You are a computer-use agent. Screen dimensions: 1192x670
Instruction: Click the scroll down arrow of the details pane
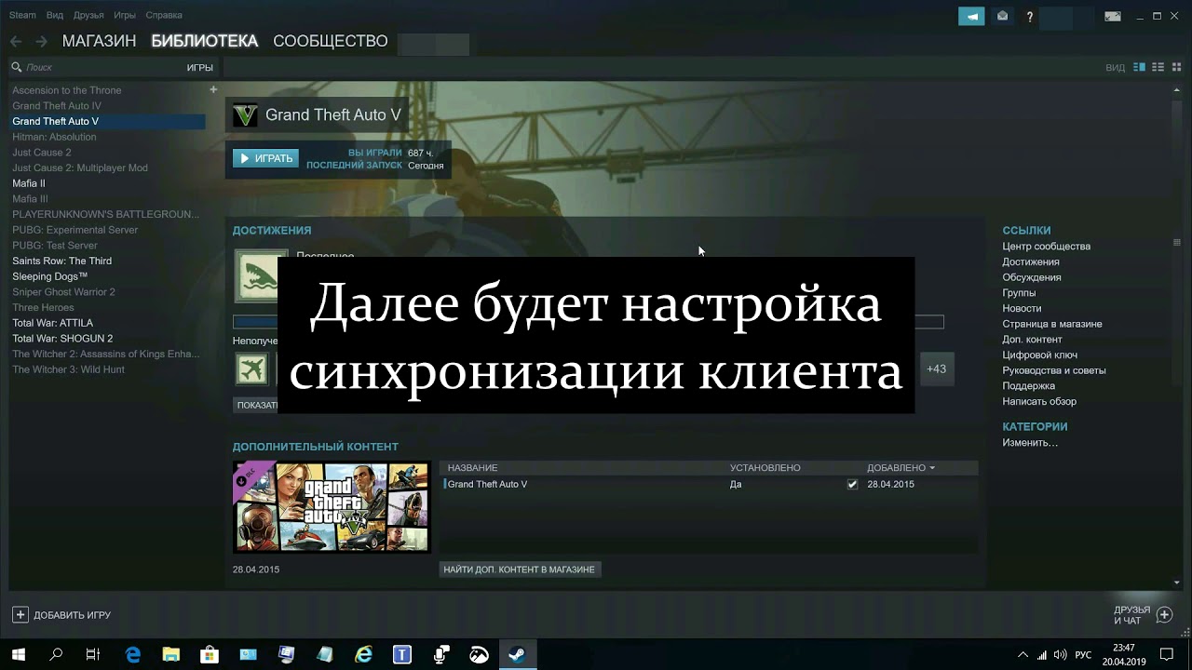click(1177, 583)
